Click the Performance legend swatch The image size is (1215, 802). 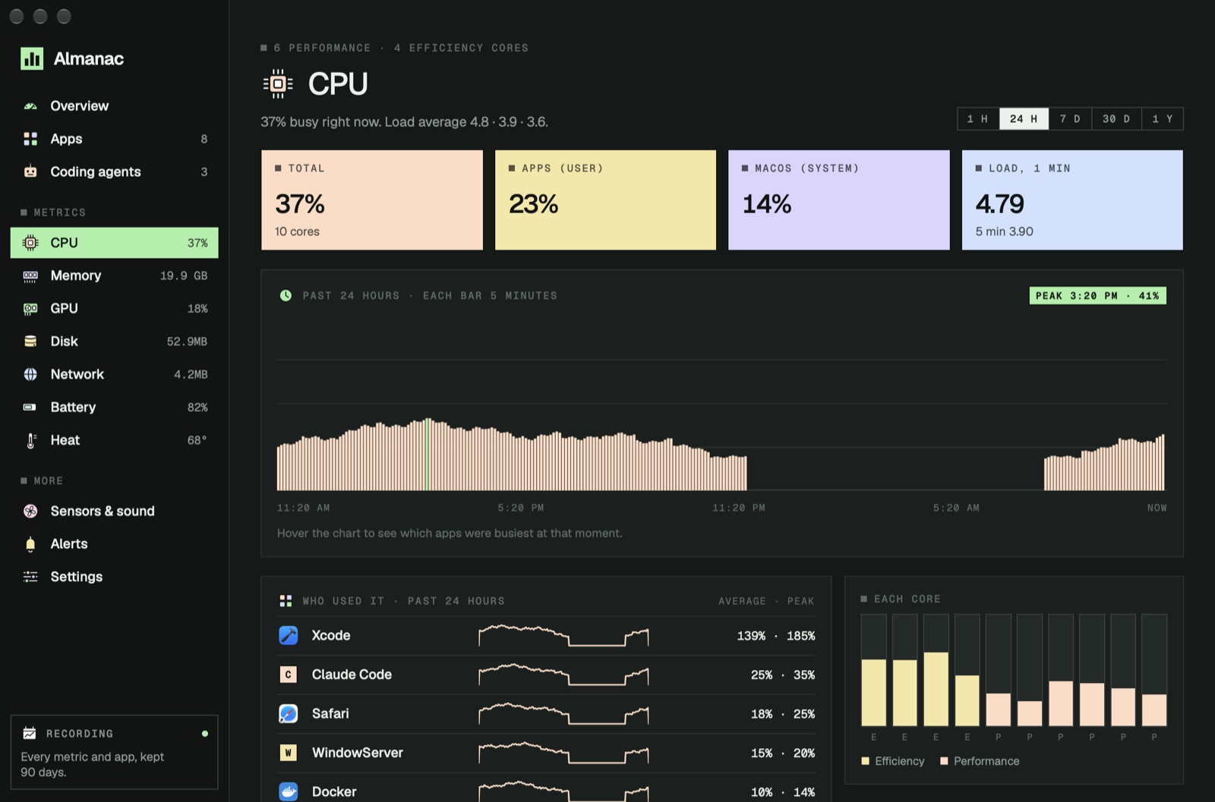(944, 761)
